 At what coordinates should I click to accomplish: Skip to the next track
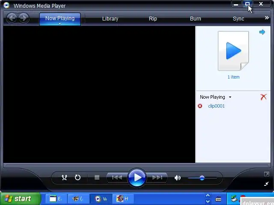157,178
